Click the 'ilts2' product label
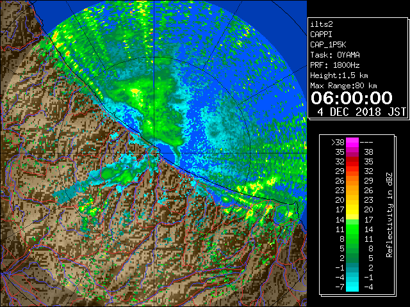410x307 pixels. [x=322, y=24]
